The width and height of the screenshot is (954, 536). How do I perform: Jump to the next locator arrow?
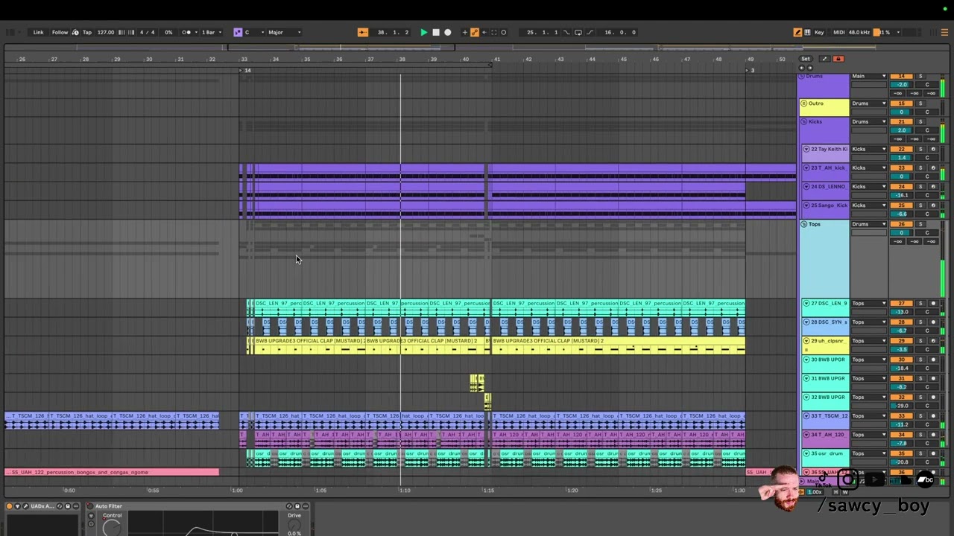(x=810, y=68)
